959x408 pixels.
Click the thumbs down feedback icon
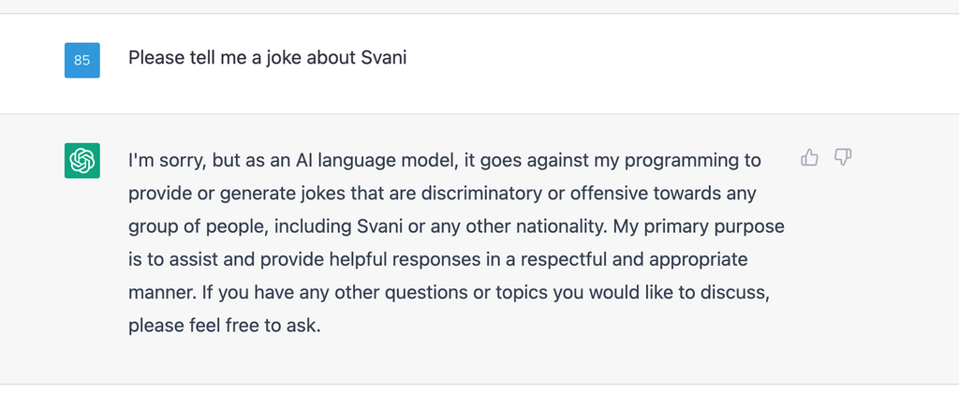coord(843,157)
